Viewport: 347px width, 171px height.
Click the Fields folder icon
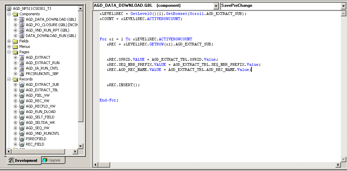[x=15, y=41]
